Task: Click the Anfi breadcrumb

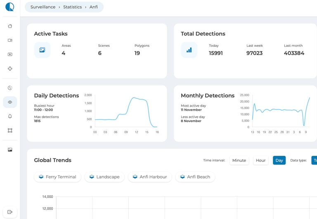Action: tap(94, 7)
